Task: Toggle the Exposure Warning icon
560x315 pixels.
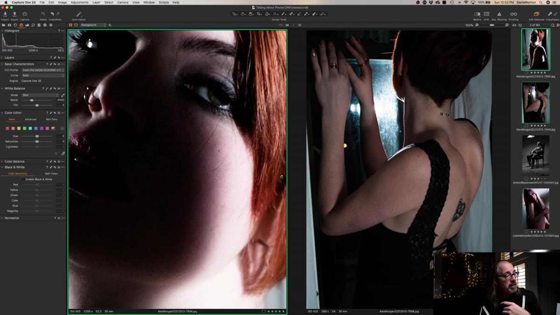Action: coord(499,14)
